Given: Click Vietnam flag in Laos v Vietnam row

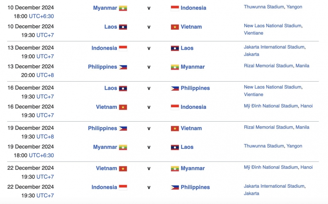Looking at the screenshot, I should pos(175,27).
